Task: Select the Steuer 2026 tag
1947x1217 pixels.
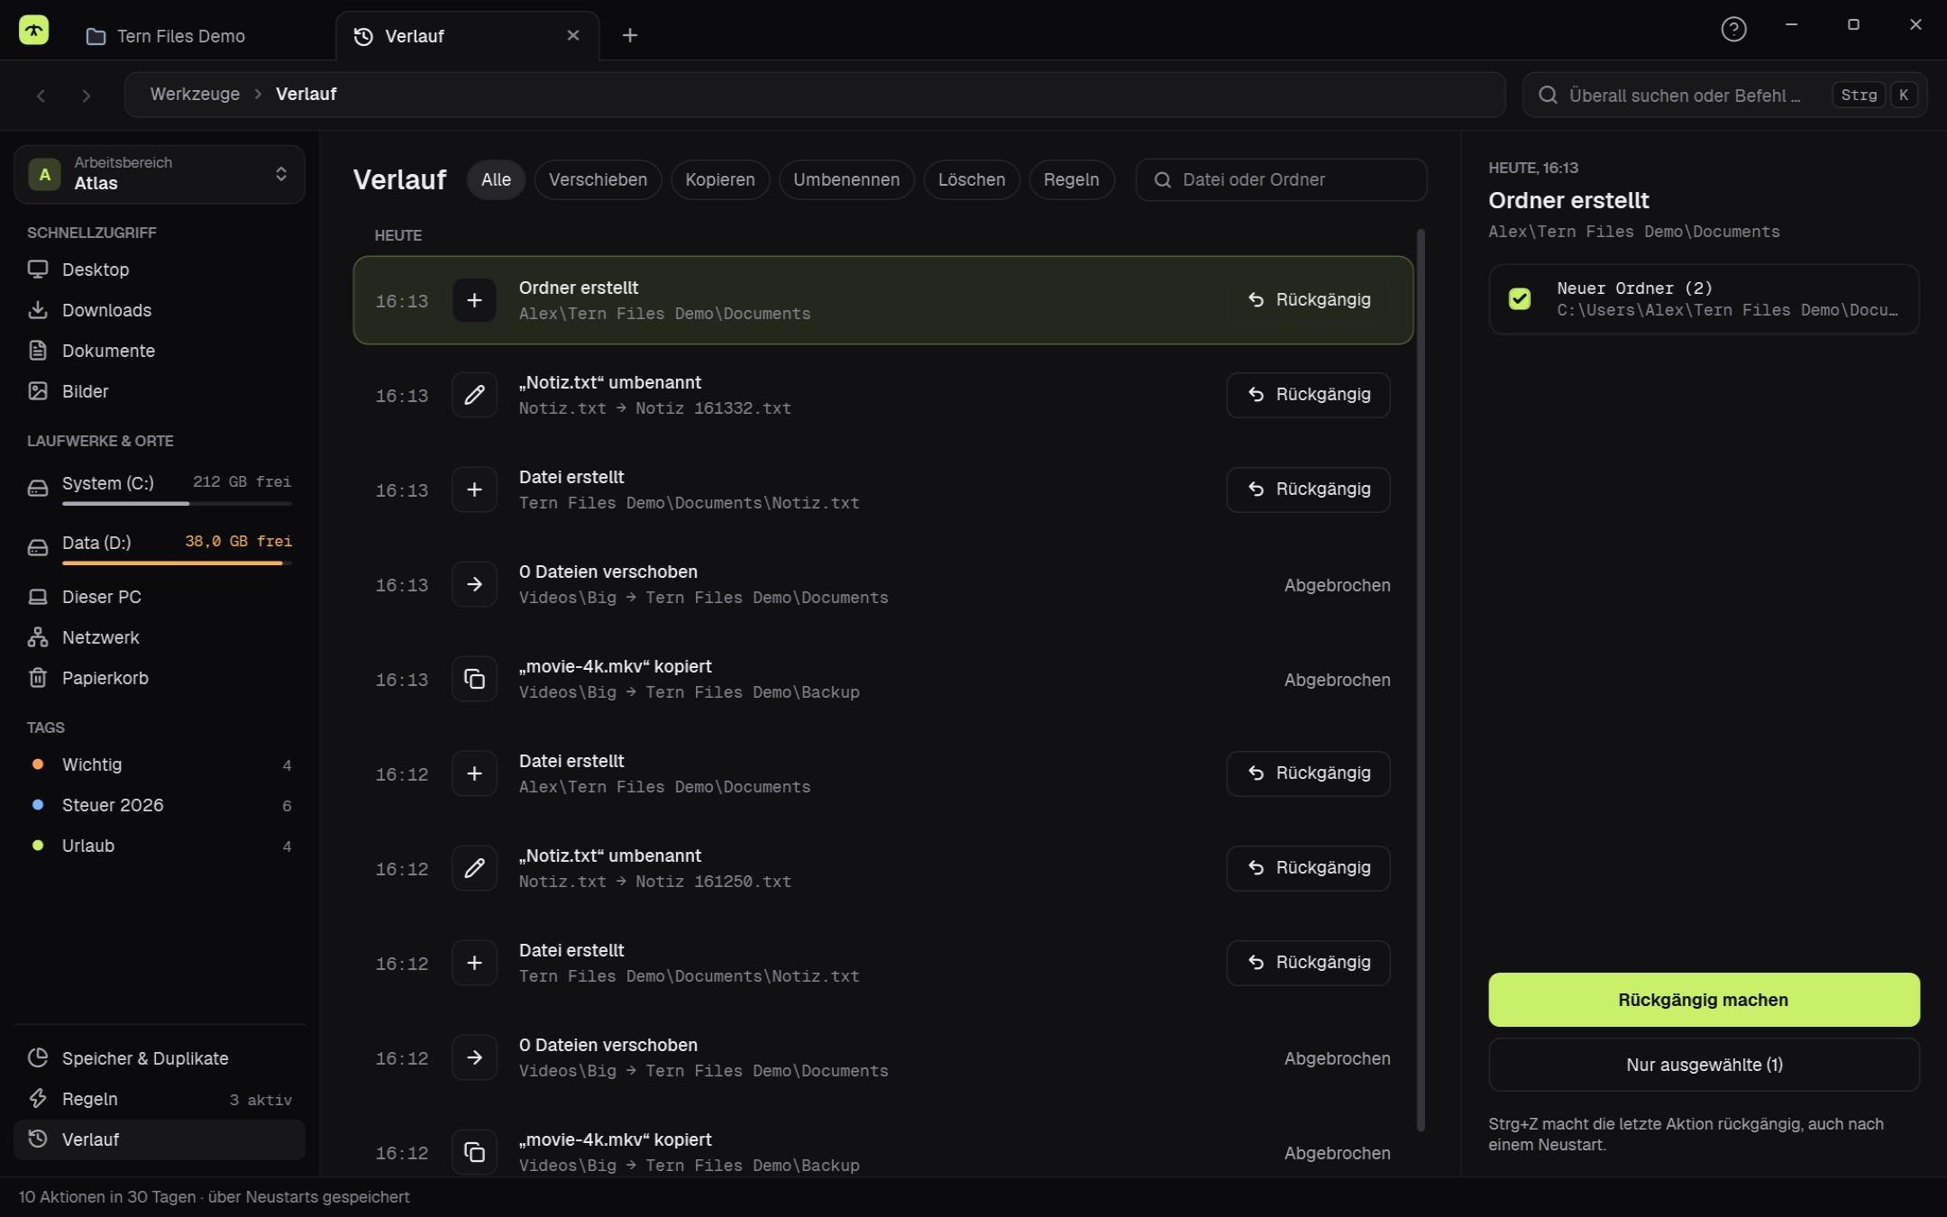Action: pos(160,805)
